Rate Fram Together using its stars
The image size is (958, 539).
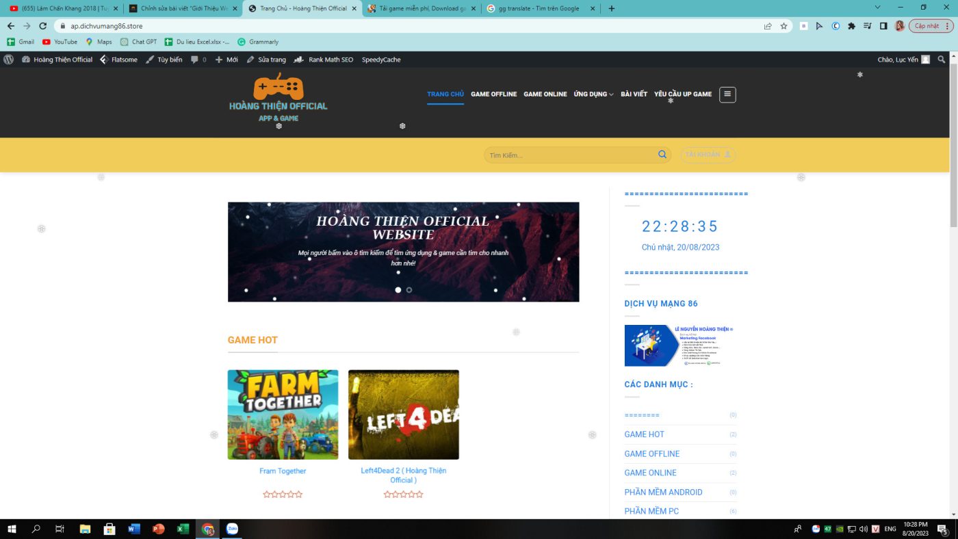click(x=283, y=495)
